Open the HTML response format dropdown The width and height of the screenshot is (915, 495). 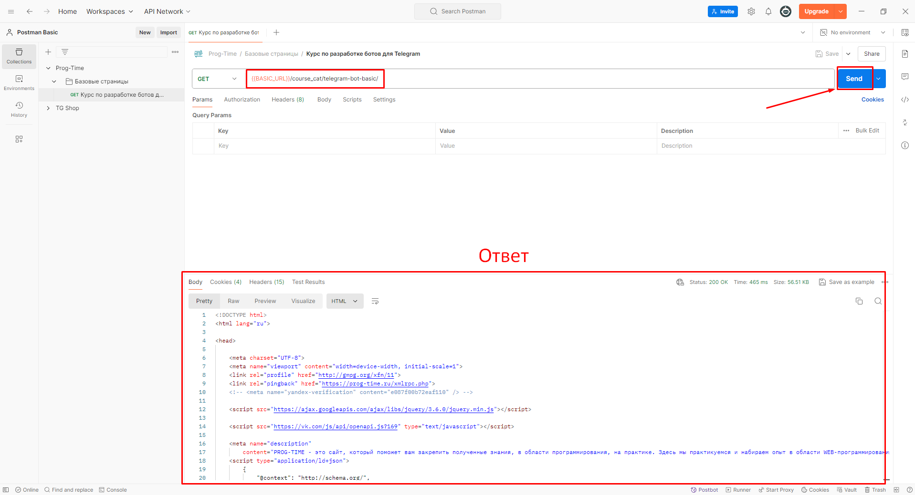pos(345,301)
